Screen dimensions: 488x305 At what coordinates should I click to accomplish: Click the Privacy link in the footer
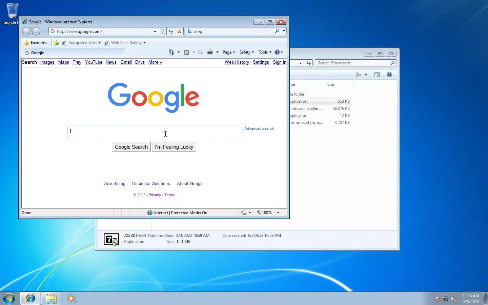[155, 195]
